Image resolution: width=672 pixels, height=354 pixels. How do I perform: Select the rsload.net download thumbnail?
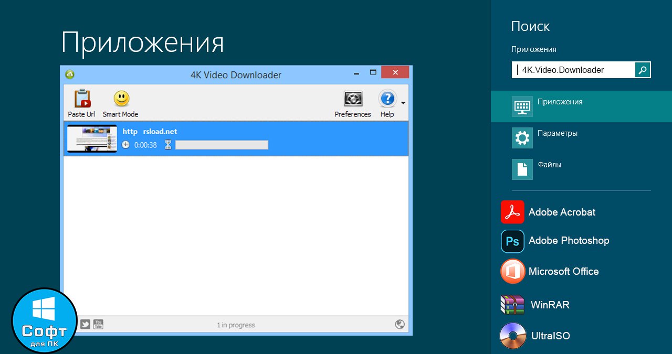click(x=92, y=138)
